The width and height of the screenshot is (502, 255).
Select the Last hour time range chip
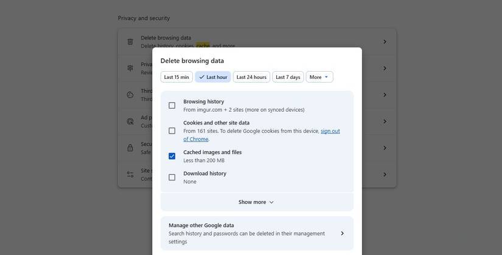pyautogui.click(x=213, y=77)
